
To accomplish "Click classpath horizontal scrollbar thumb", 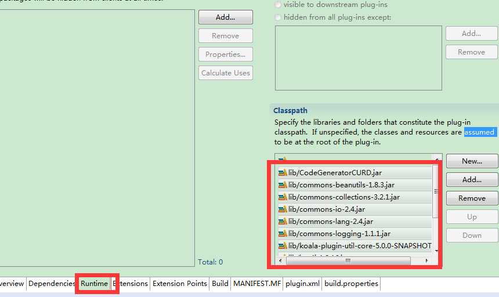I will pos(349,261).
